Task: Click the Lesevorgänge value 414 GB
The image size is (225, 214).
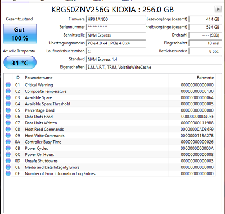Action: click(205, 19)
